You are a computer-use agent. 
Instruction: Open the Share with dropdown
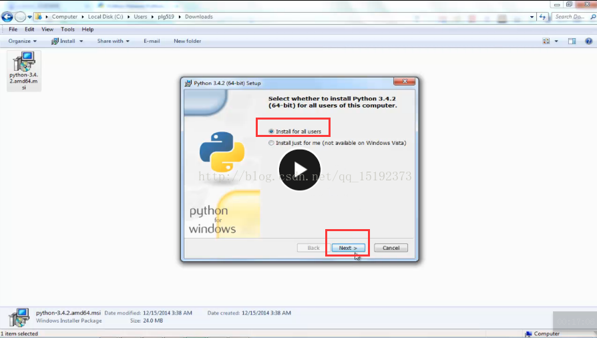pyautogui.click(x=113, y=41)
